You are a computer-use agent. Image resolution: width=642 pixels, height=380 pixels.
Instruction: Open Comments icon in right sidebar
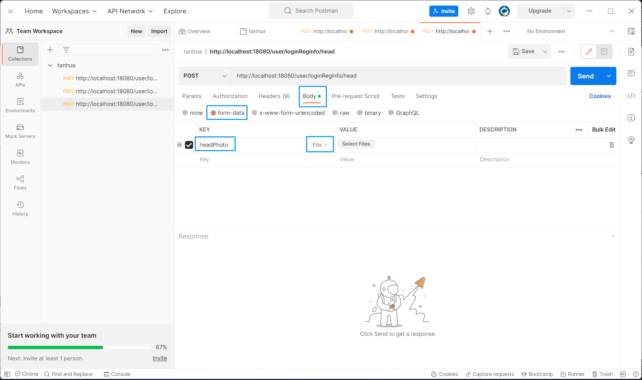[x=631, y=74]
